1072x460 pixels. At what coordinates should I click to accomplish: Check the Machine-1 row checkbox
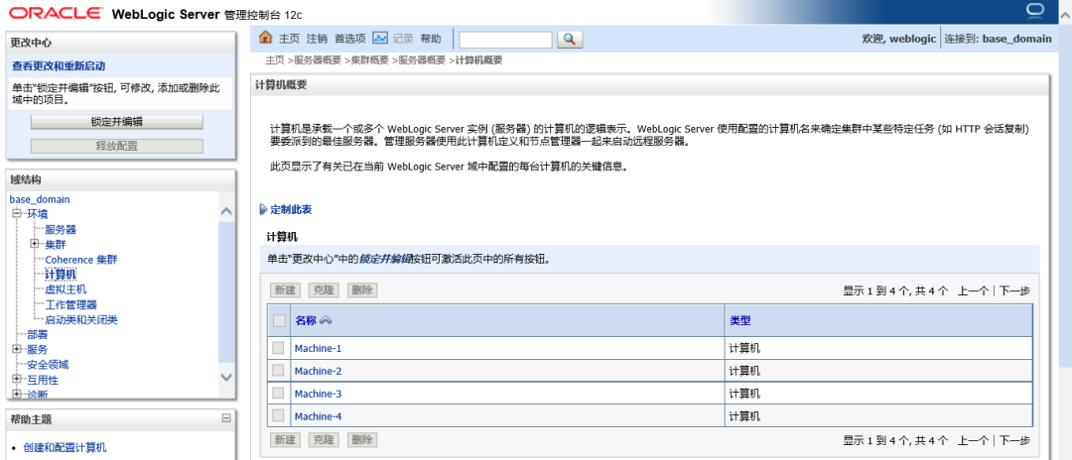click(x=278, y=348)
